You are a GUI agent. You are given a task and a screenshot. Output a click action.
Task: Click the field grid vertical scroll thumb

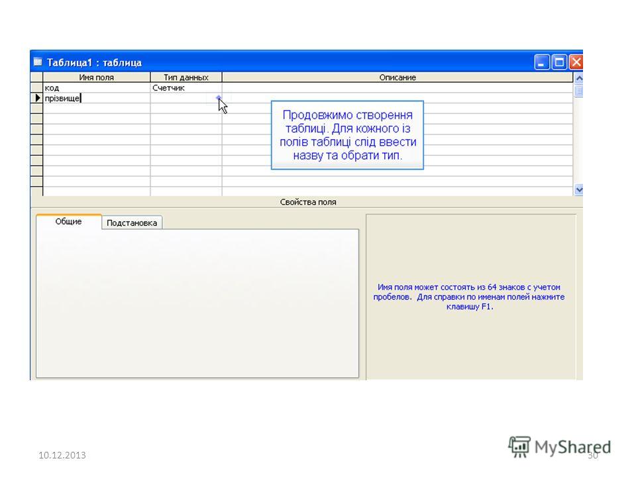[579, 91]
